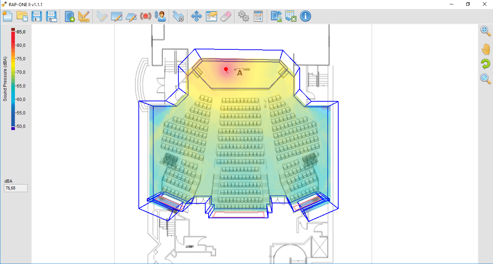Add a listener receiver point
The height and width of the screenshot is (264, 493).
(160, 16)
